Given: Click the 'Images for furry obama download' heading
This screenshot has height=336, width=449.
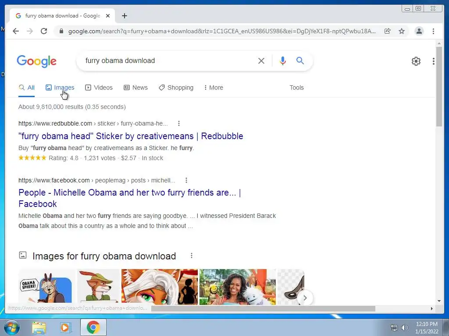Looking at the screenshot, I should click(104, 256).
